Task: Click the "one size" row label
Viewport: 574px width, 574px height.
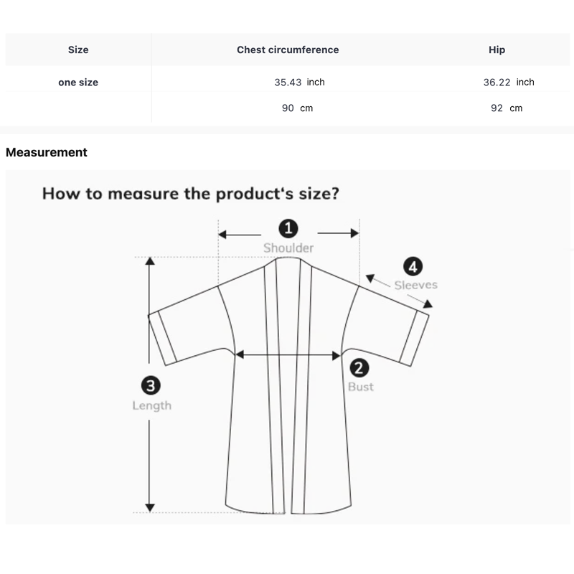Action: click(x=78, y=83)
